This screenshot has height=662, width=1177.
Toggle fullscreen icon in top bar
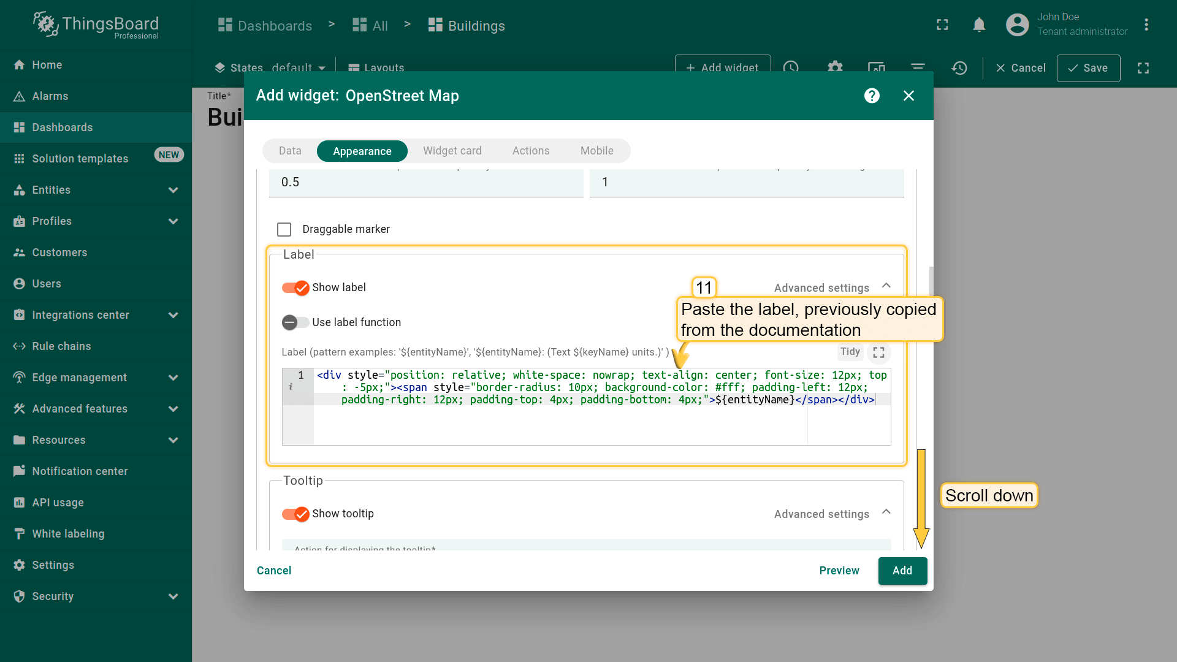click(942, 25)
